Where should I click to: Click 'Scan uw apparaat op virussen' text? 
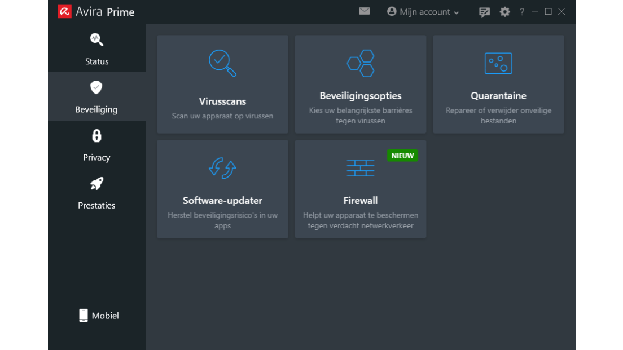click(222, 116)
